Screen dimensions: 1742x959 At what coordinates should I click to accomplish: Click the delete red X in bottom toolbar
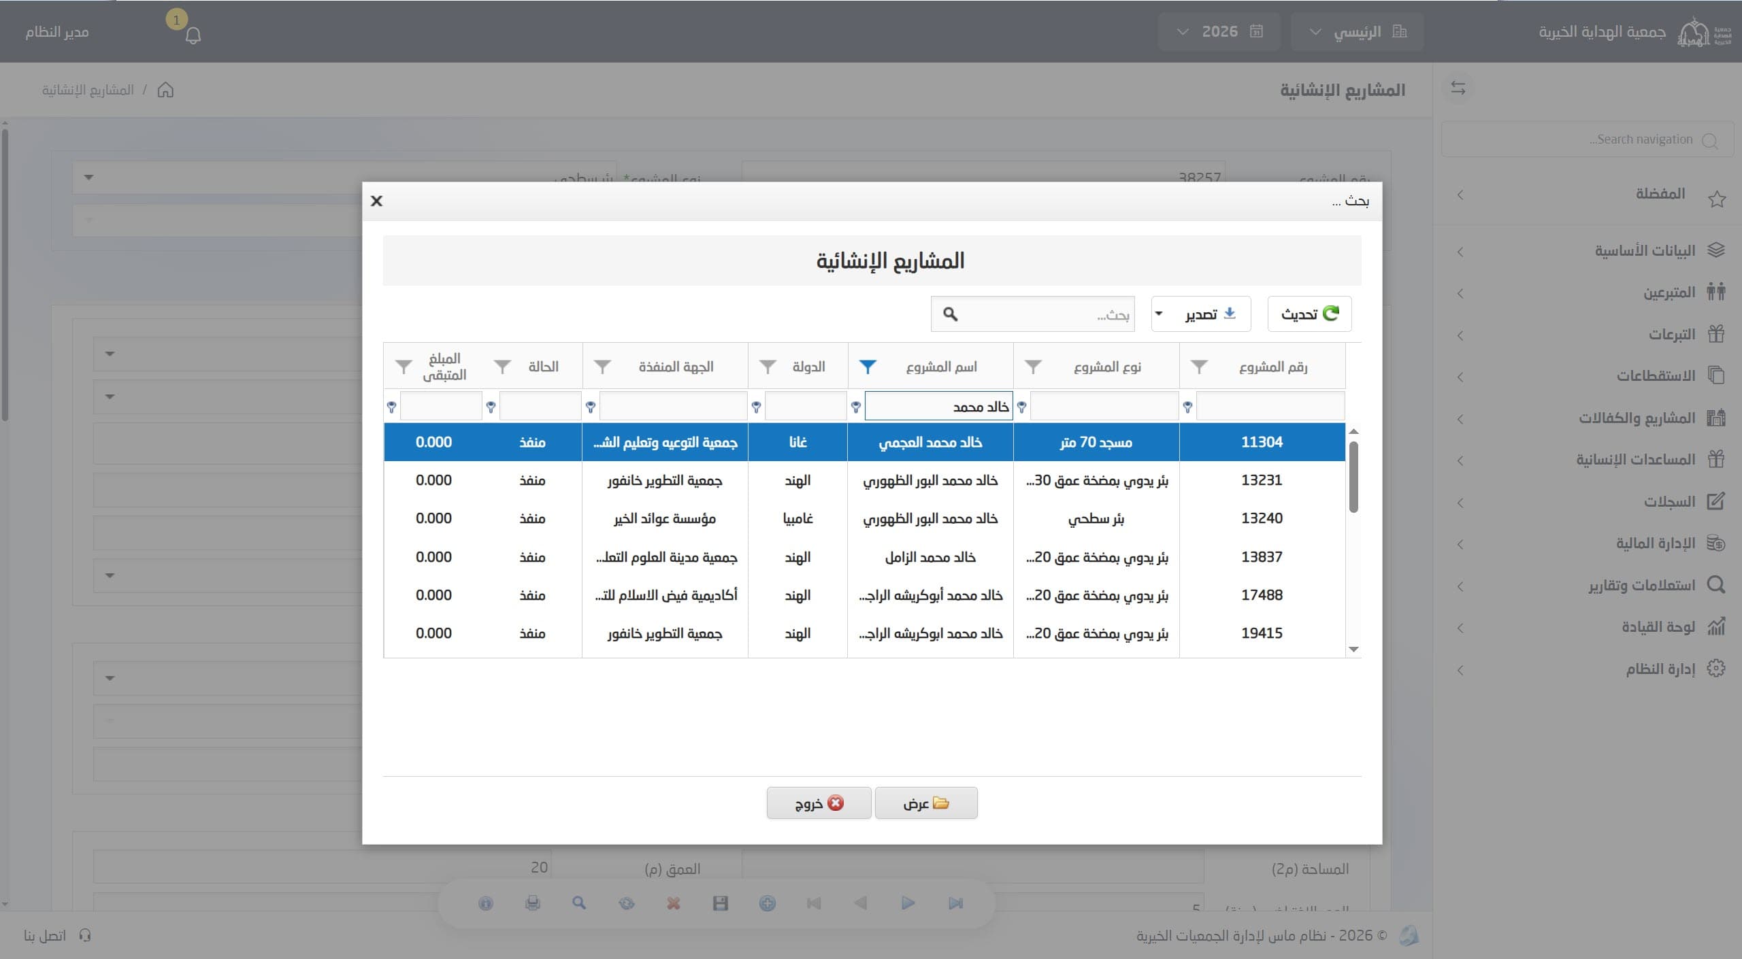pos(673,903)
